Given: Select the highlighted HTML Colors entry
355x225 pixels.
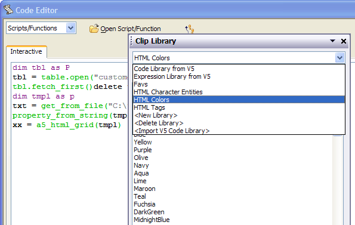Looking at the screenshot, I should tap(239, 100).
